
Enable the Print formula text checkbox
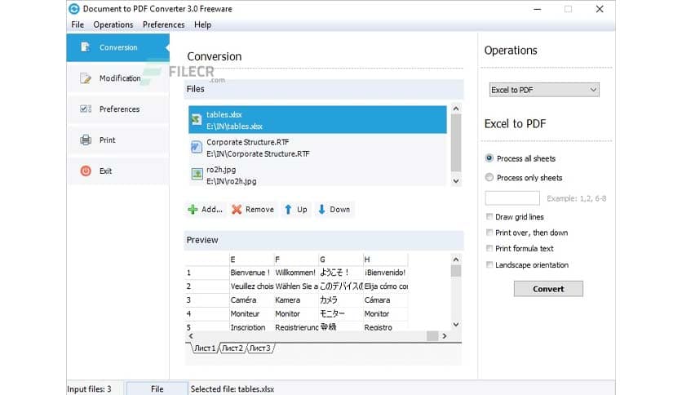tap(489, 248)
